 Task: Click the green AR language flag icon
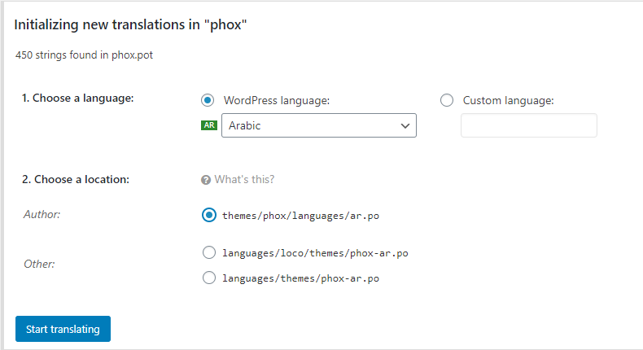[209, 125]
